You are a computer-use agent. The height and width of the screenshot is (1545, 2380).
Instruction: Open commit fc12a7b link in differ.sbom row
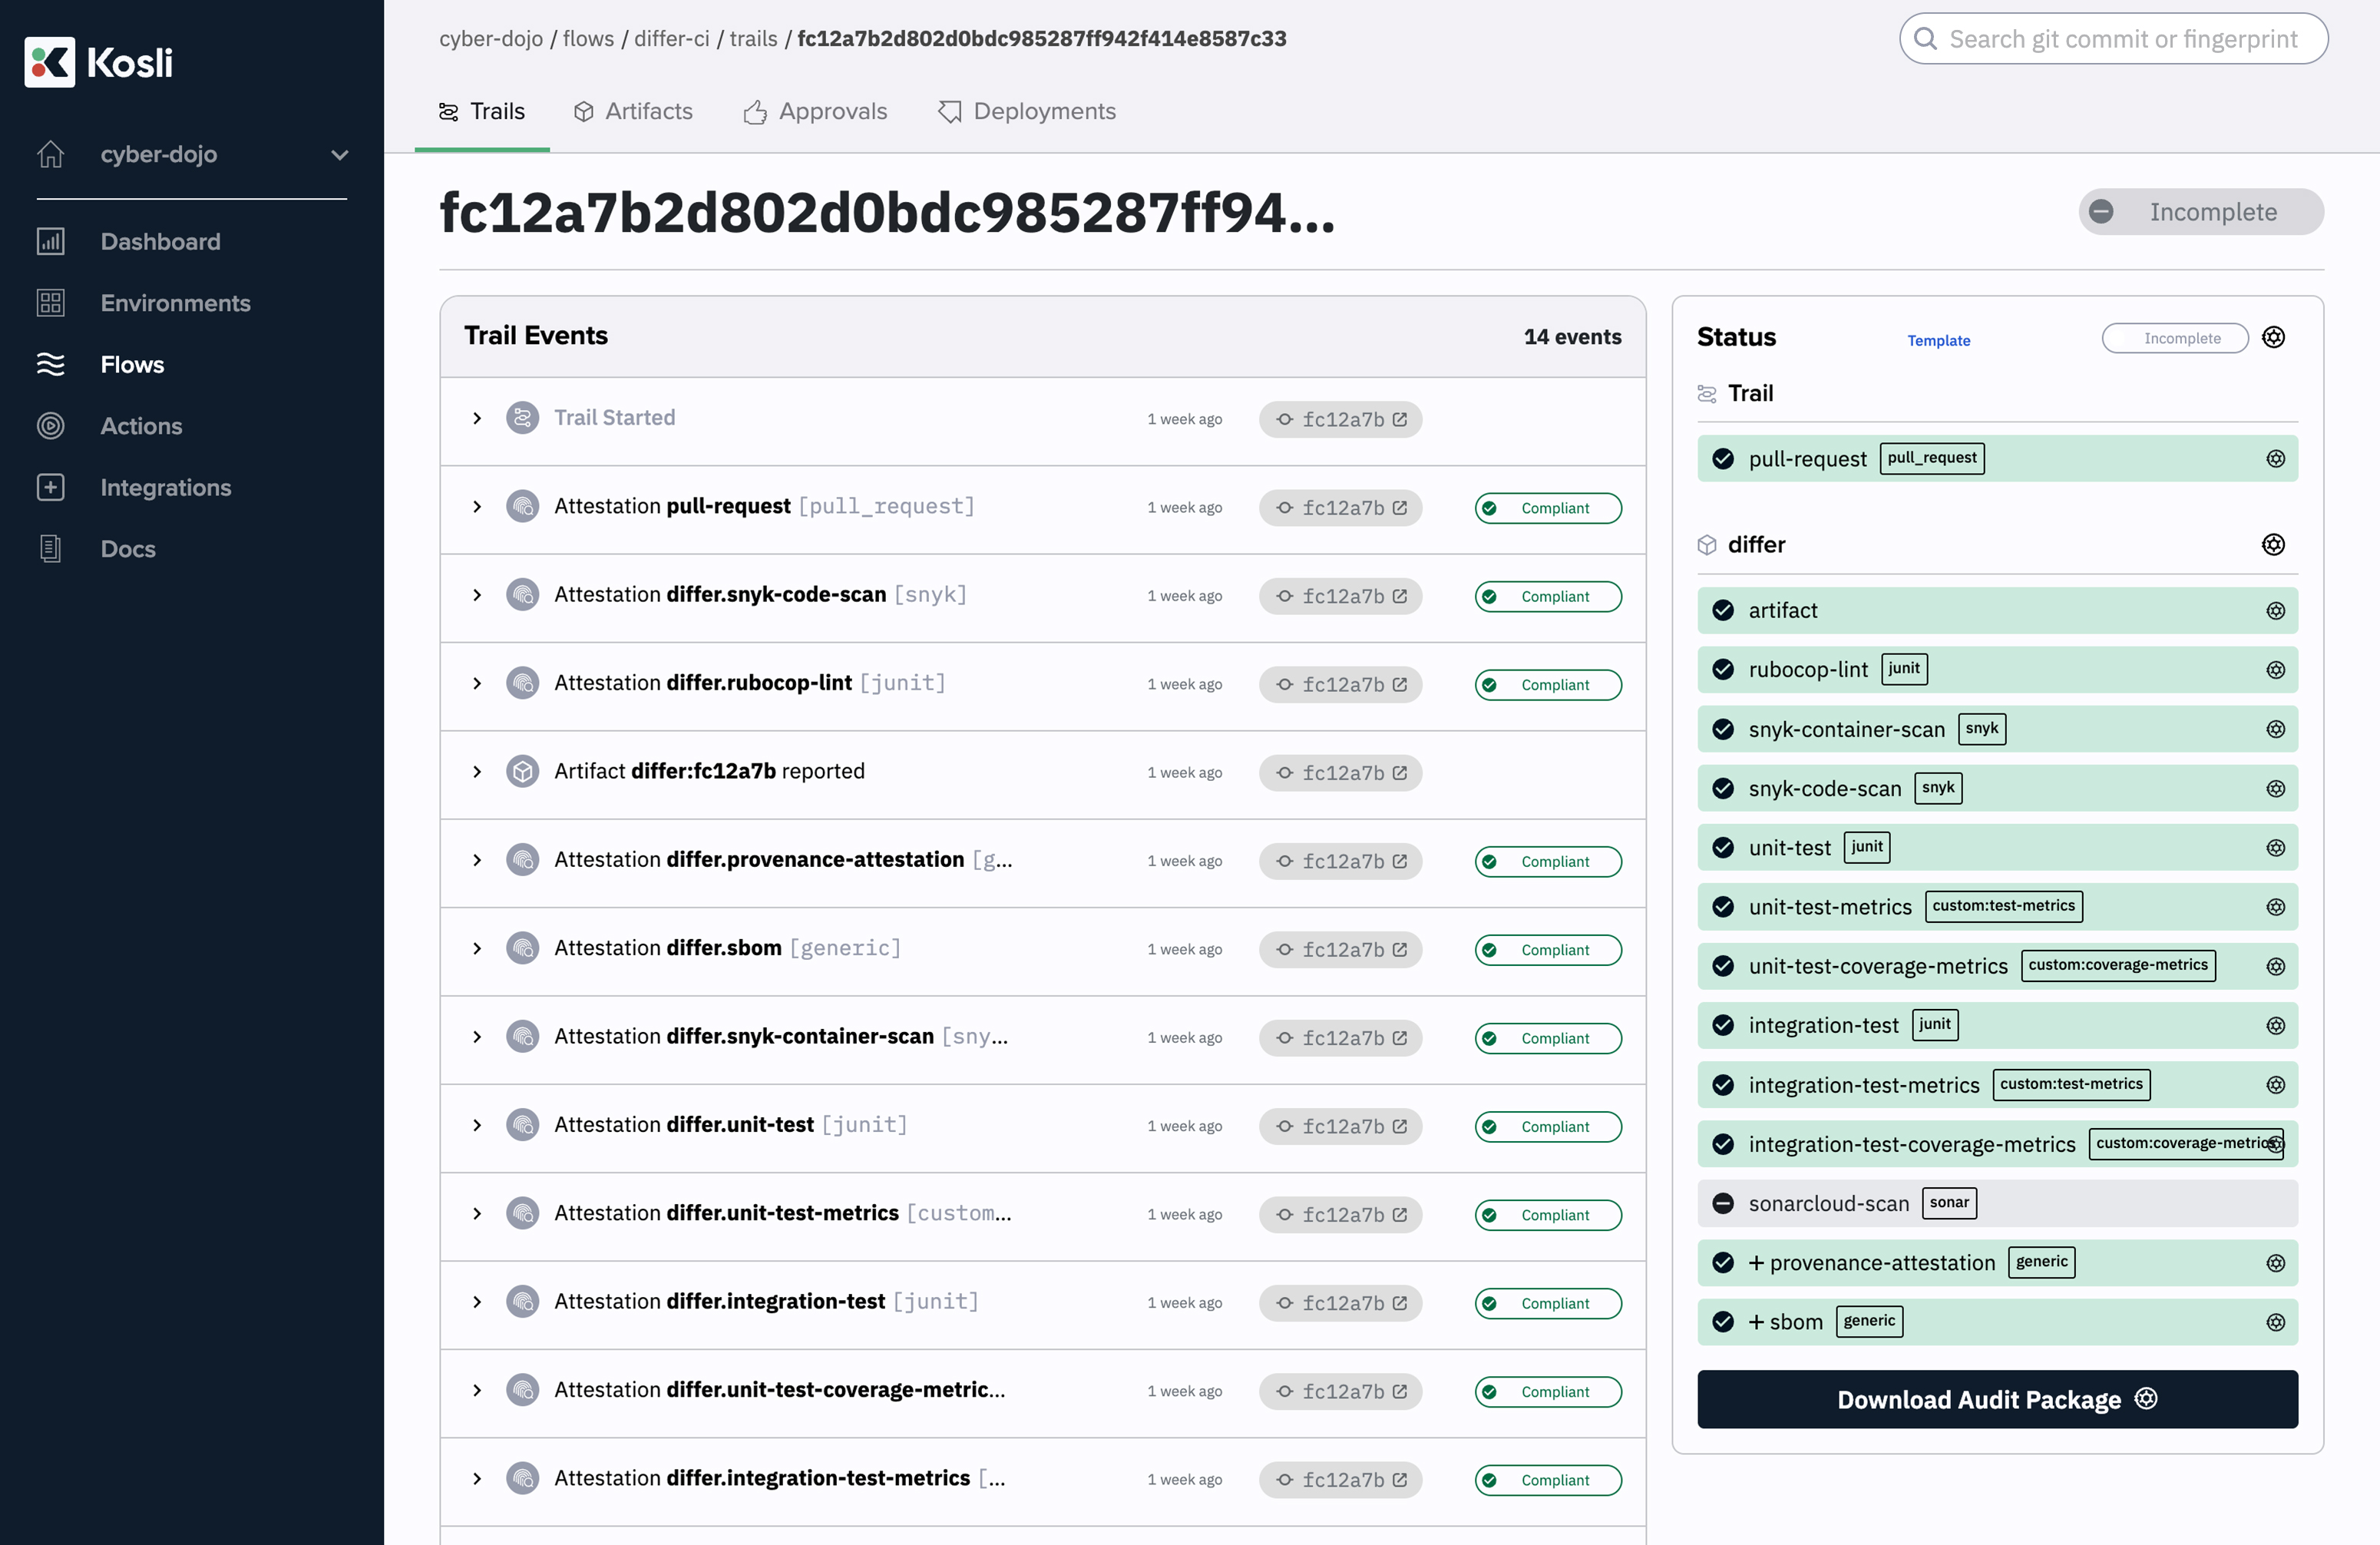point(1340,950)
